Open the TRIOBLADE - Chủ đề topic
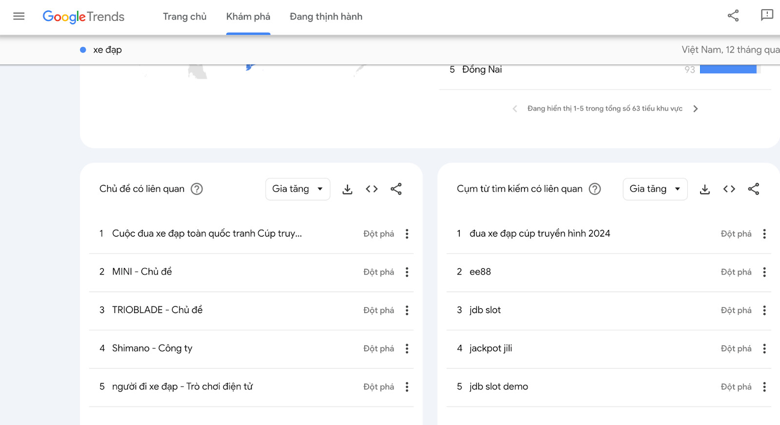 157,310
